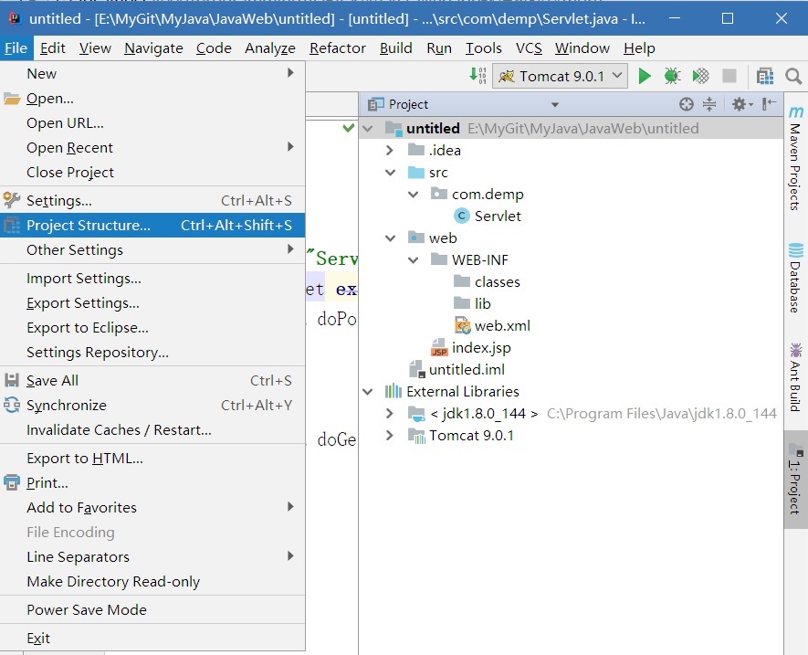Click the green Run button

(645, 76)
